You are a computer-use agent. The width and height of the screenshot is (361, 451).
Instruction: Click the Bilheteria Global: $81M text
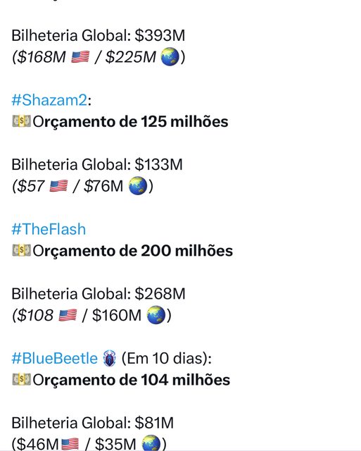coord(93,423)
